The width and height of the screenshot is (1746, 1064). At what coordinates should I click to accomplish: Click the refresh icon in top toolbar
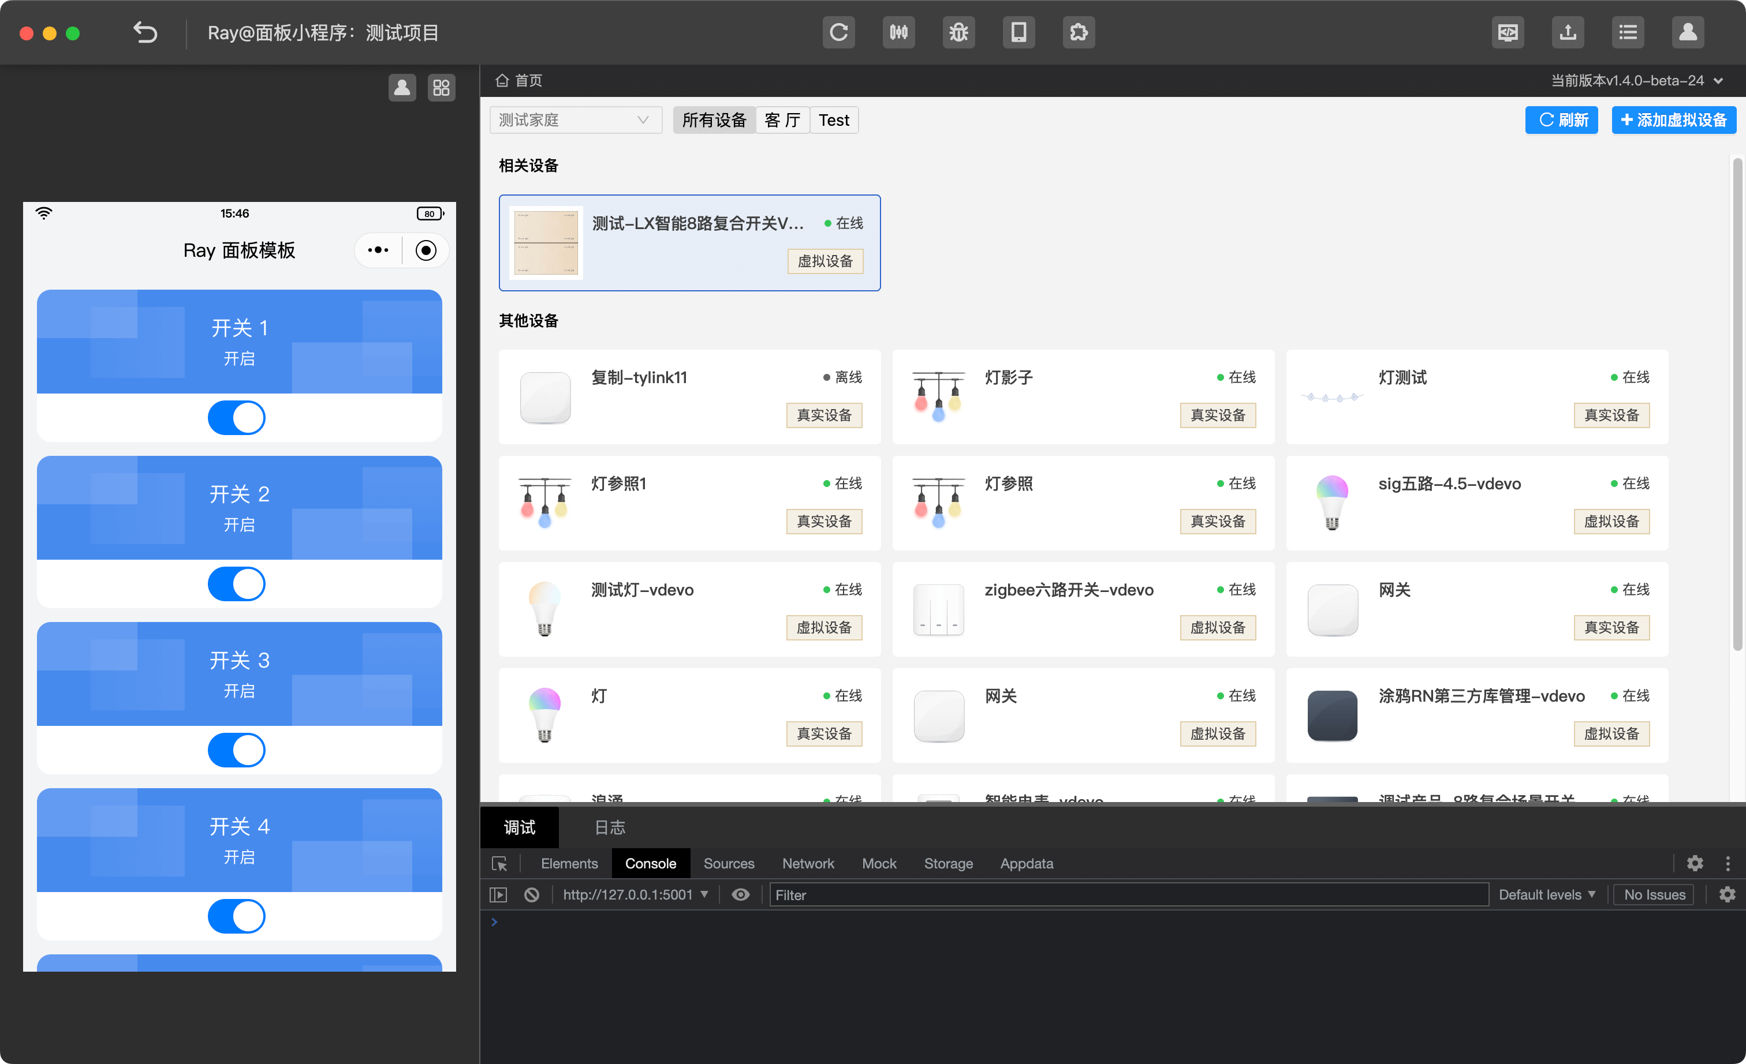pyautogui.click(x=838, y=32)
